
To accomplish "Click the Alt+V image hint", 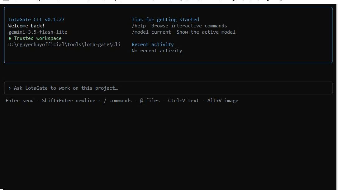I will click(x=223, y=101).
